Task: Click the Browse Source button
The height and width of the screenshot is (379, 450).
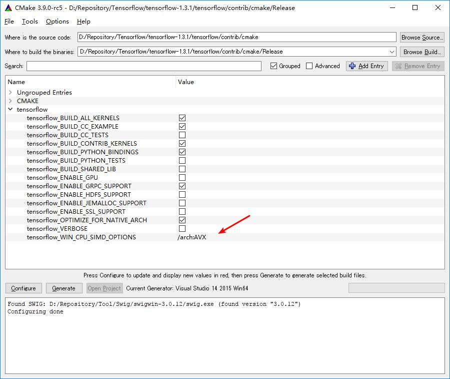Action: pyautogui.click(x=422, y=38)
